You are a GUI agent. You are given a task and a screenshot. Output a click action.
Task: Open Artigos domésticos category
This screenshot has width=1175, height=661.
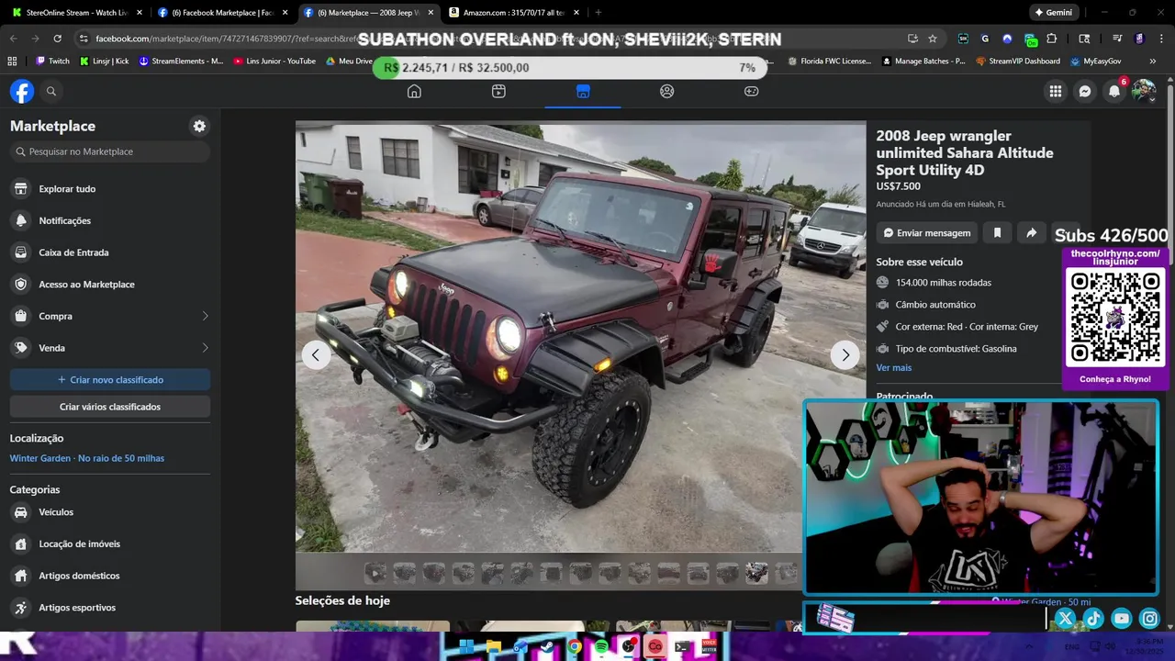pos(110,576)
